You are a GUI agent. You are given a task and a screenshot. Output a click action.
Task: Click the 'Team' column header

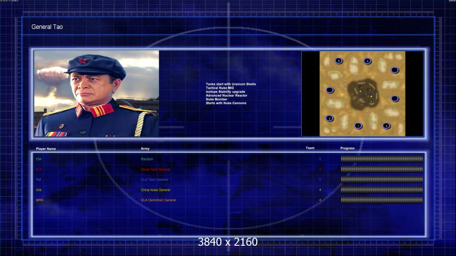tap(310, 148)
